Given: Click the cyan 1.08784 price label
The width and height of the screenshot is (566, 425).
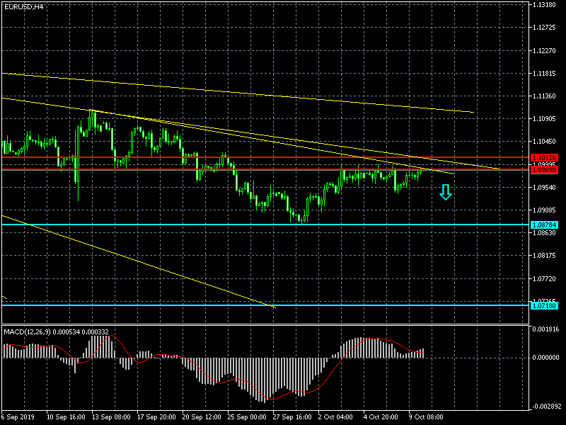Looking at the screenshot, I should click(544, 225).
